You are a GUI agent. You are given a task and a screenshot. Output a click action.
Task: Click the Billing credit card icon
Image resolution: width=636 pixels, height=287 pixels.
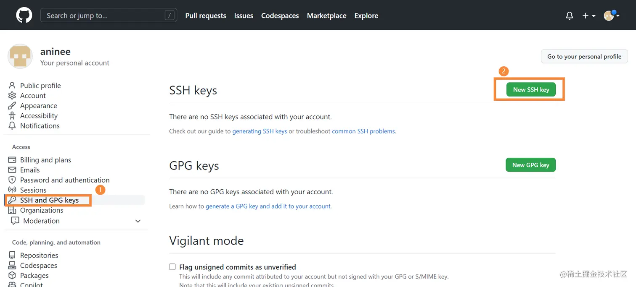coord(12,160)
